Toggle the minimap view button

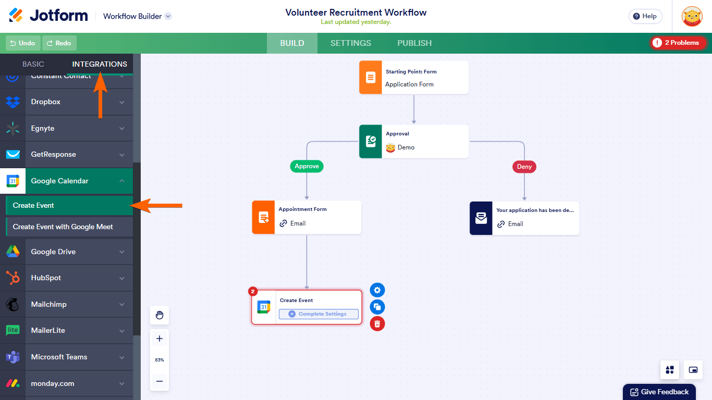coord(693,370)
